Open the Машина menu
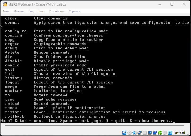Viewport: 191px width, 136px height. tap(19, 11)
